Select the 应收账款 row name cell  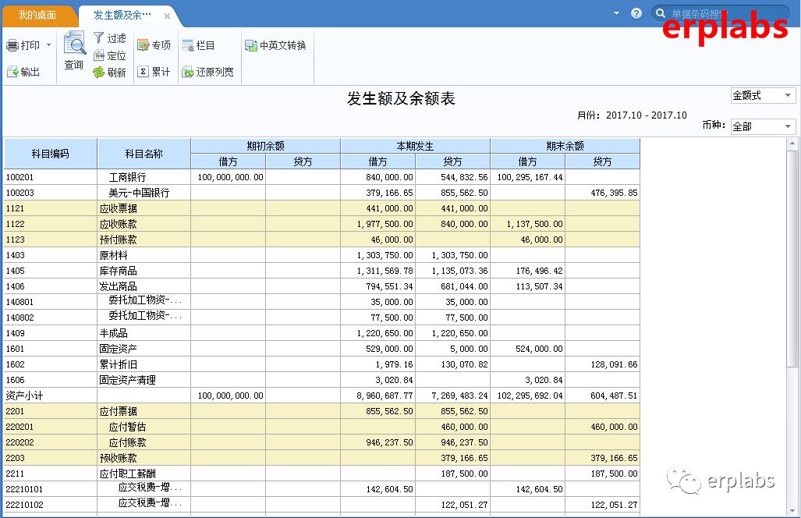tap(144, 224)
